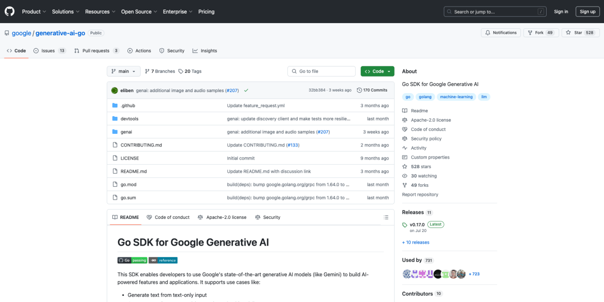Click the branch icon showing 7 Branches
Image resolution: width=604 pixels, height=302 pixels.
146,71
